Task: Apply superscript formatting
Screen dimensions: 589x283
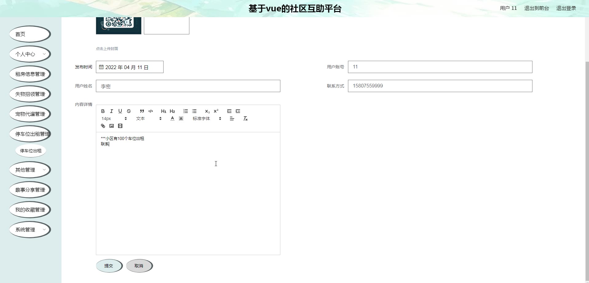Action: coord(216,111)
